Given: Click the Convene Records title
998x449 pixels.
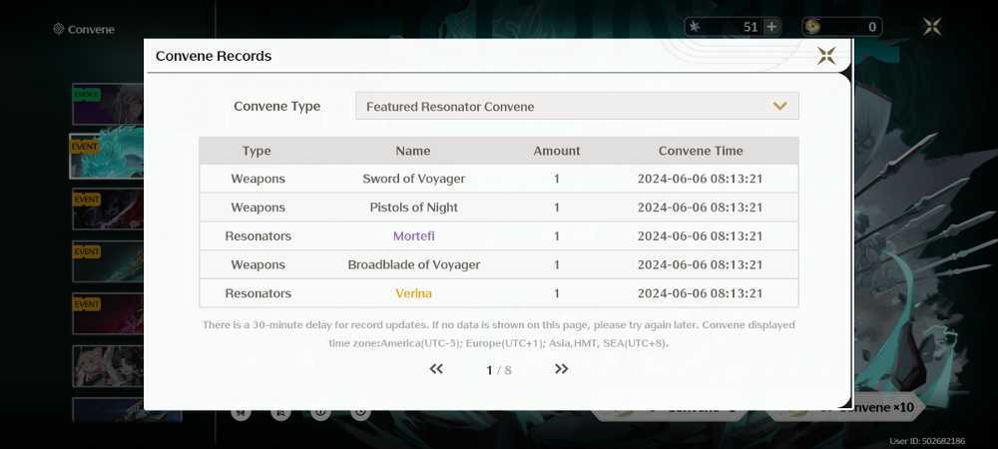Looking at the screenshot, I should [214, 56].
